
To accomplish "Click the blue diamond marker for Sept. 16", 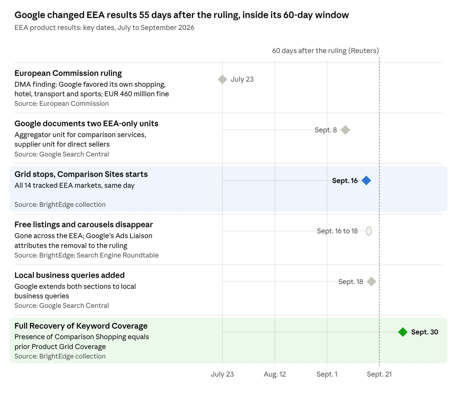I will tap(366, 181).
